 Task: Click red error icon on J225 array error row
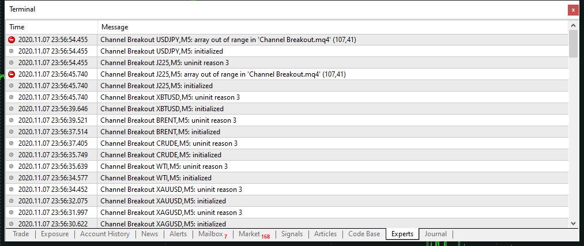(12, 74)
